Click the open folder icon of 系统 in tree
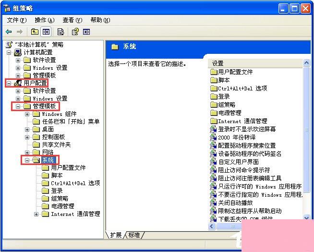The width and height of the screenshot is (314, 252). [36, 160]
